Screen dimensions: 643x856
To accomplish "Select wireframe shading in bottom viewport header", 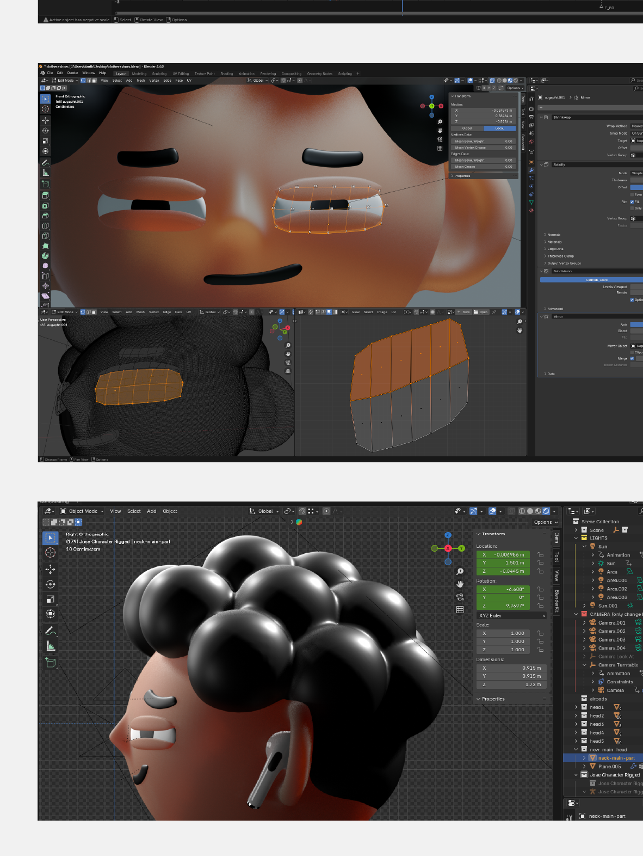I will 522,511.
